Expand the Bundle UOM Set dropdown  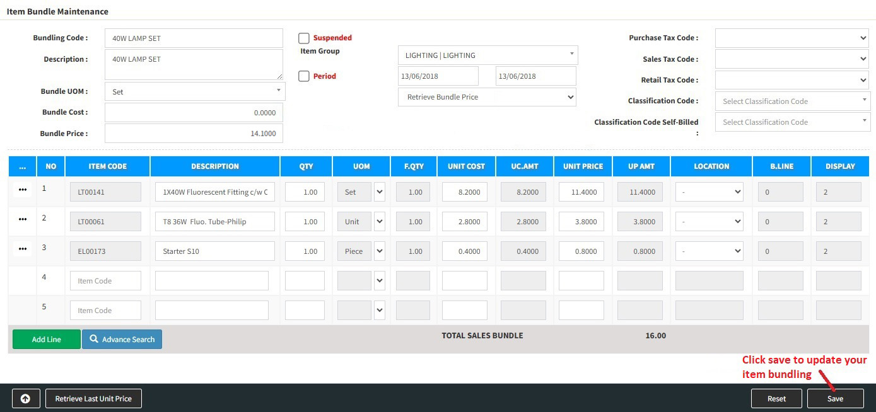(194, 91)
